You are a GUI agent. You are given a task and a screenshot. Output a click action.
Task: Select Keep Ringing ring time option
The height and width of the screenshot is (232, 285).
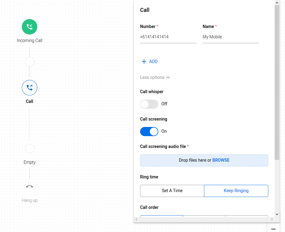tap(236, 191)
